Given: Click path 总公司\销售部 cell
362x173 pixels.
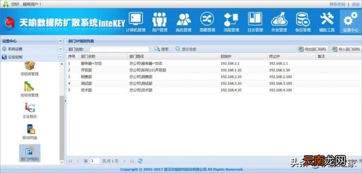Looking at the screenshot, I should (141, 77).
